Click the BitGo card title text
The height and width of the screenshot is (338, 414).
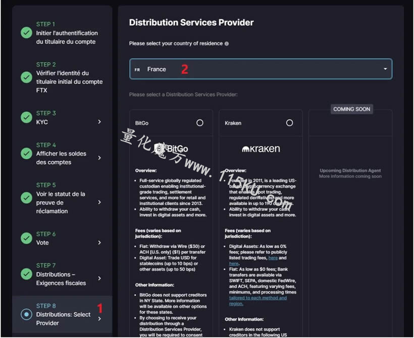[x=142, y=123]
